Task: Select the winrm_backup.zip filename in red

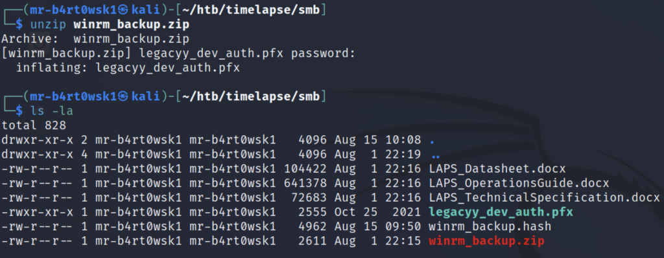Action: [486, 241]
